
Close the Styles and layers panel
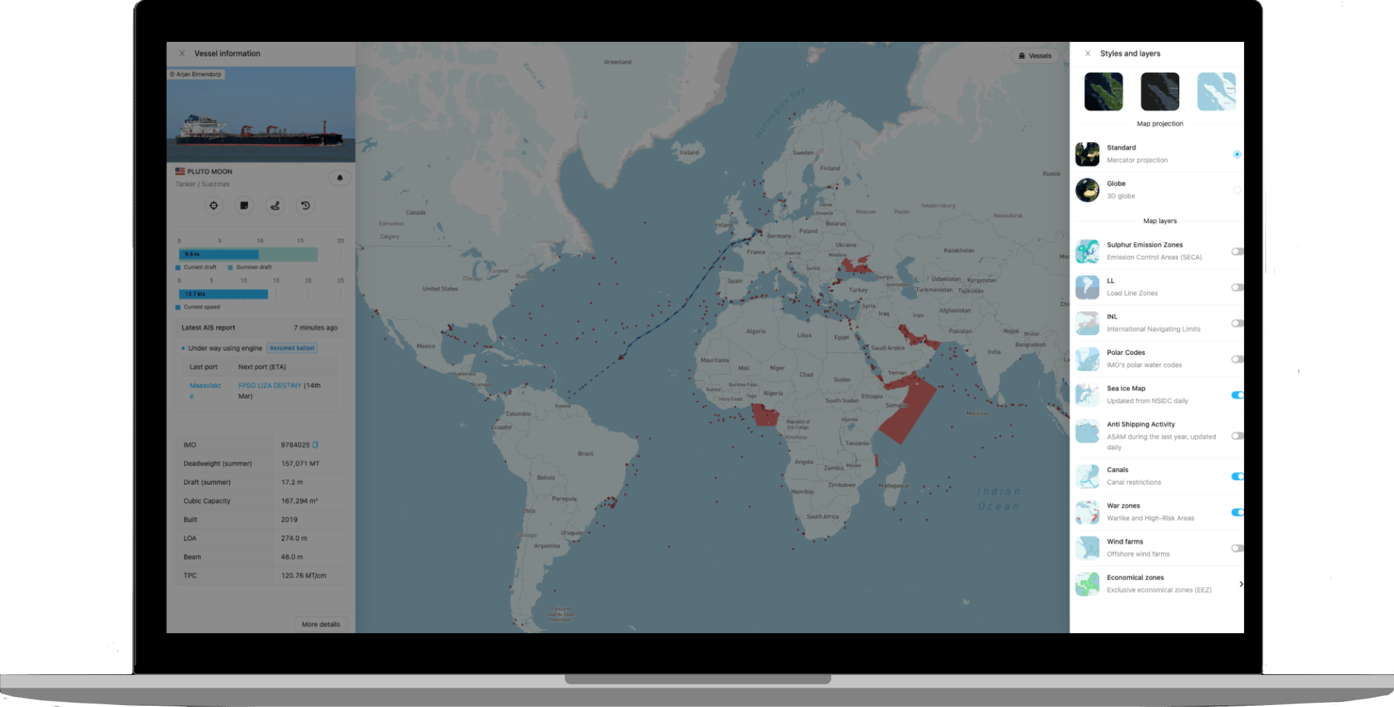click(1087, 53)
